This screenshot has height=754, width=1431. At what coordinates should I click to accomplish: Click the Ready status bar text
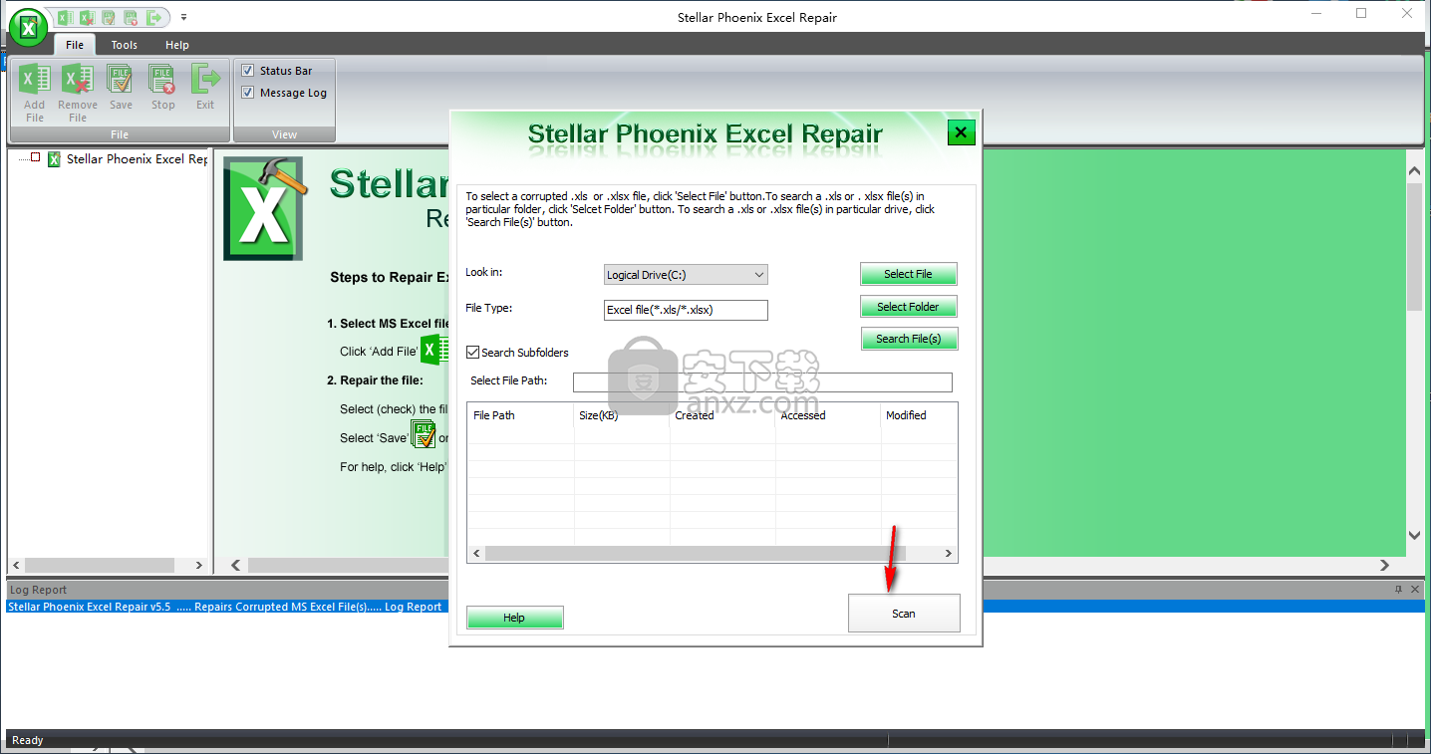(28, 740)
